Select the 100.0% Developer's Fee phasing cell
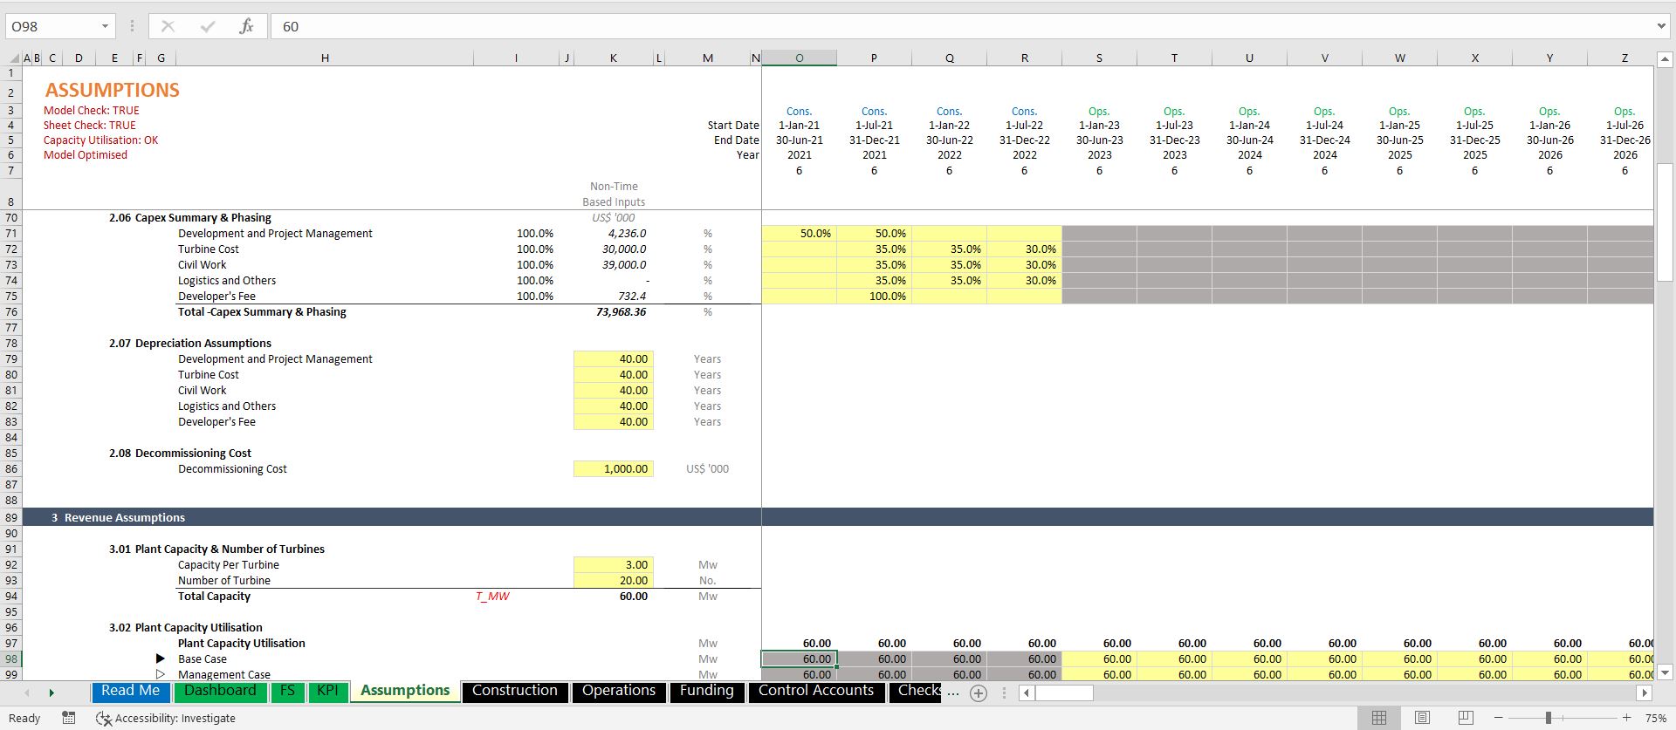 click(874, 296)
